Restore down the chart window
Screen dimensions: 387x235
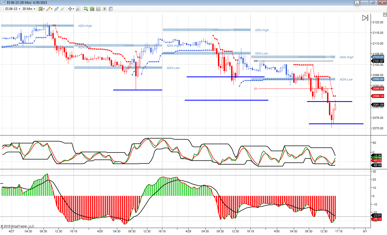click(x=373, y=2)
